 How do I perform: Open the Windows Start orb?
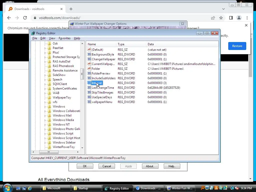[x=7, y=188]
